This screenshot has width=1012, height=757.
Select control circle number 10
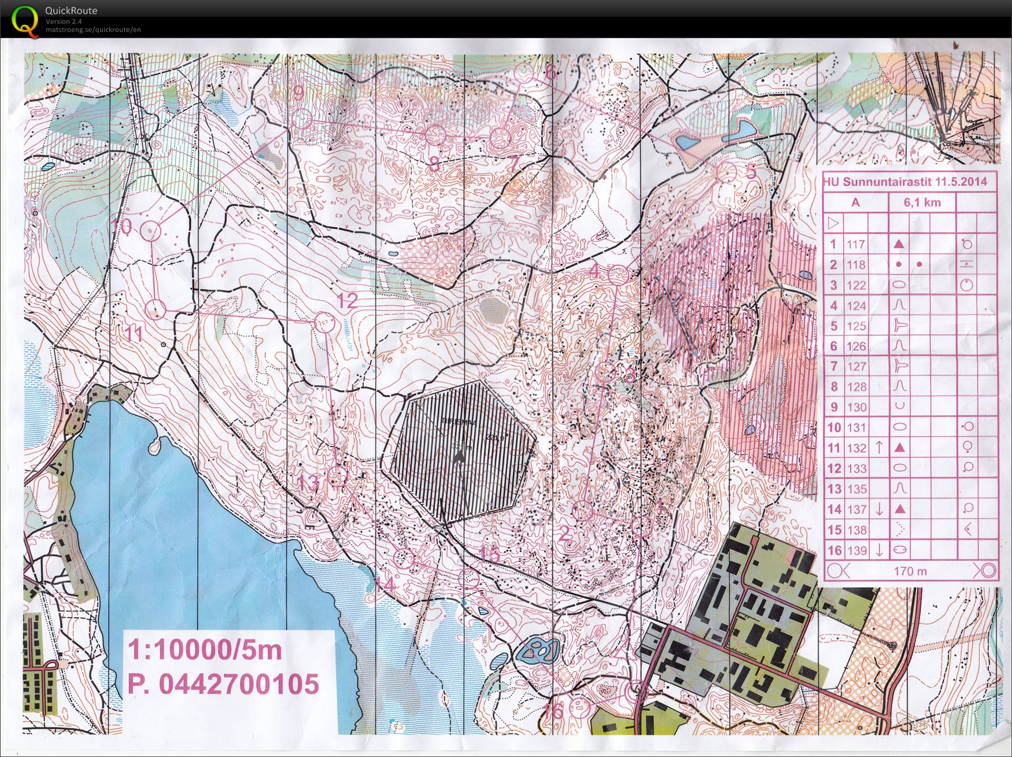coord(151,231)
